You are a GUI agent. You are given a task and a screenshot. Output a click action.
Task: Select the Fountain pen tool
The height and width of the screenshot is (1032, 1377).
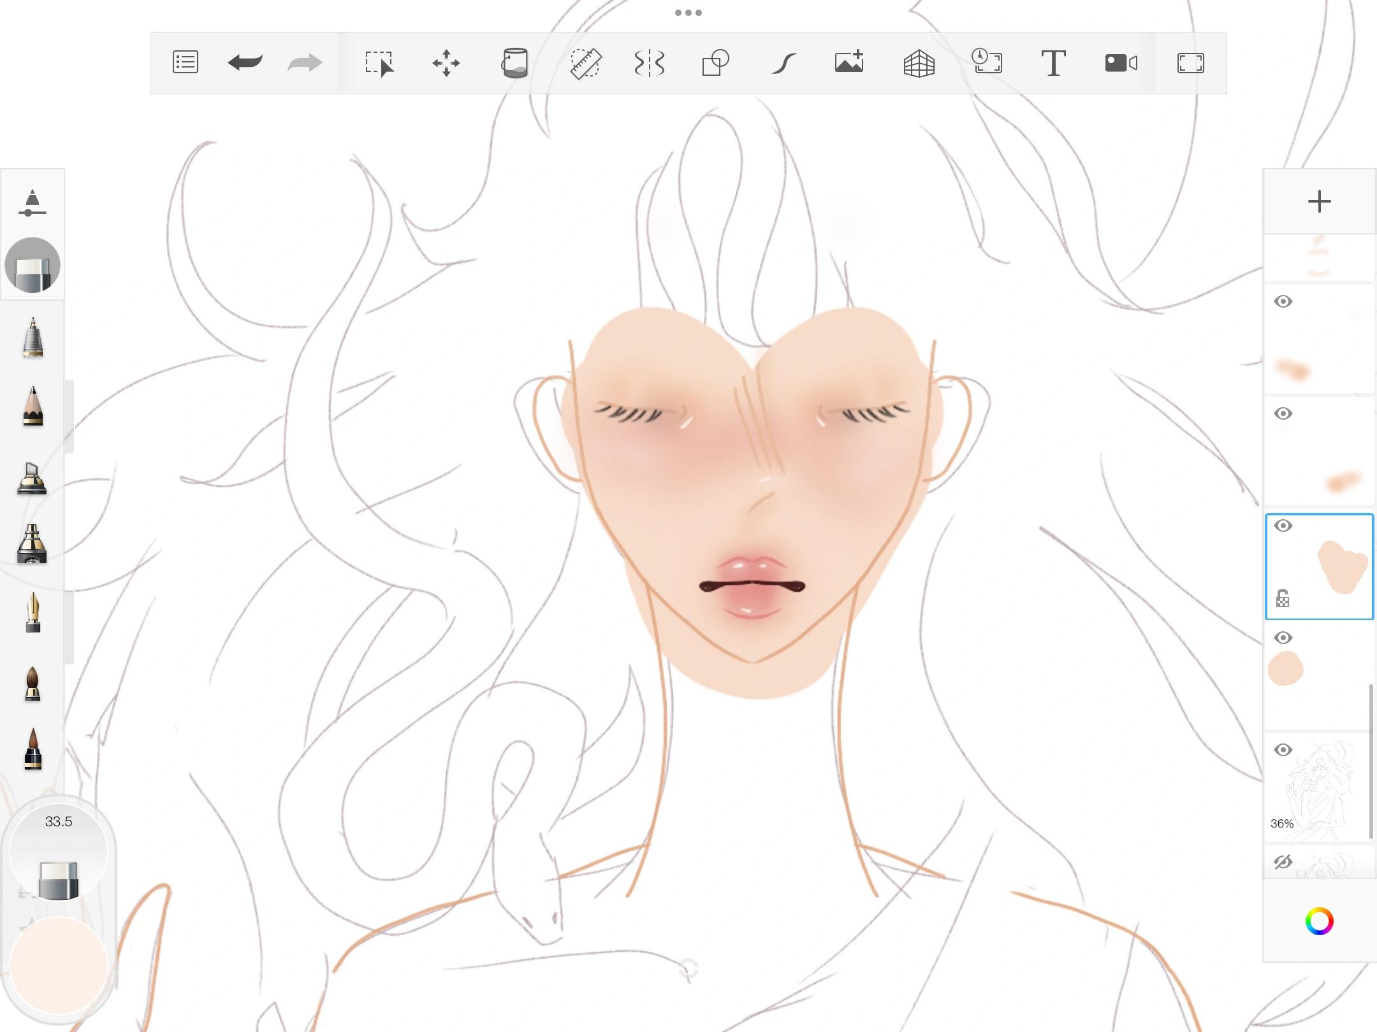33,613
